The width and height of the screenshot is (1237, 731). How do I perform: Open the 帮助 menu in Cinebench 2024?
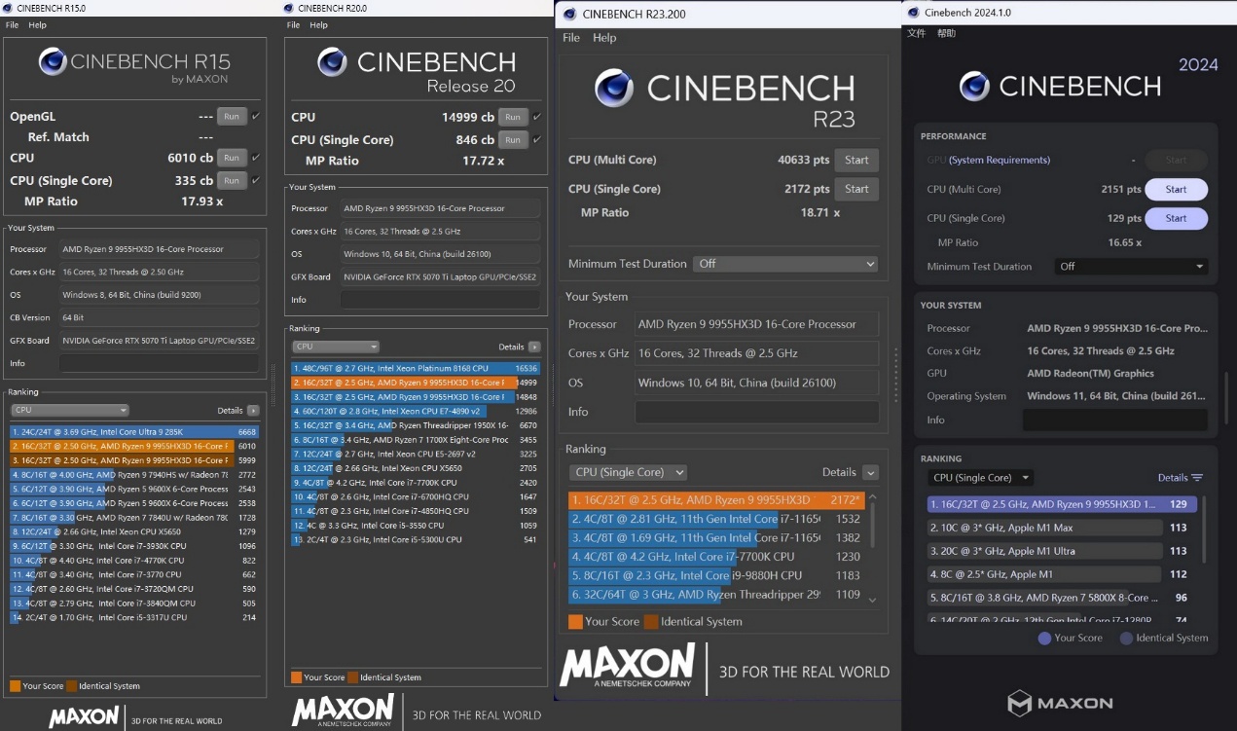946,33
